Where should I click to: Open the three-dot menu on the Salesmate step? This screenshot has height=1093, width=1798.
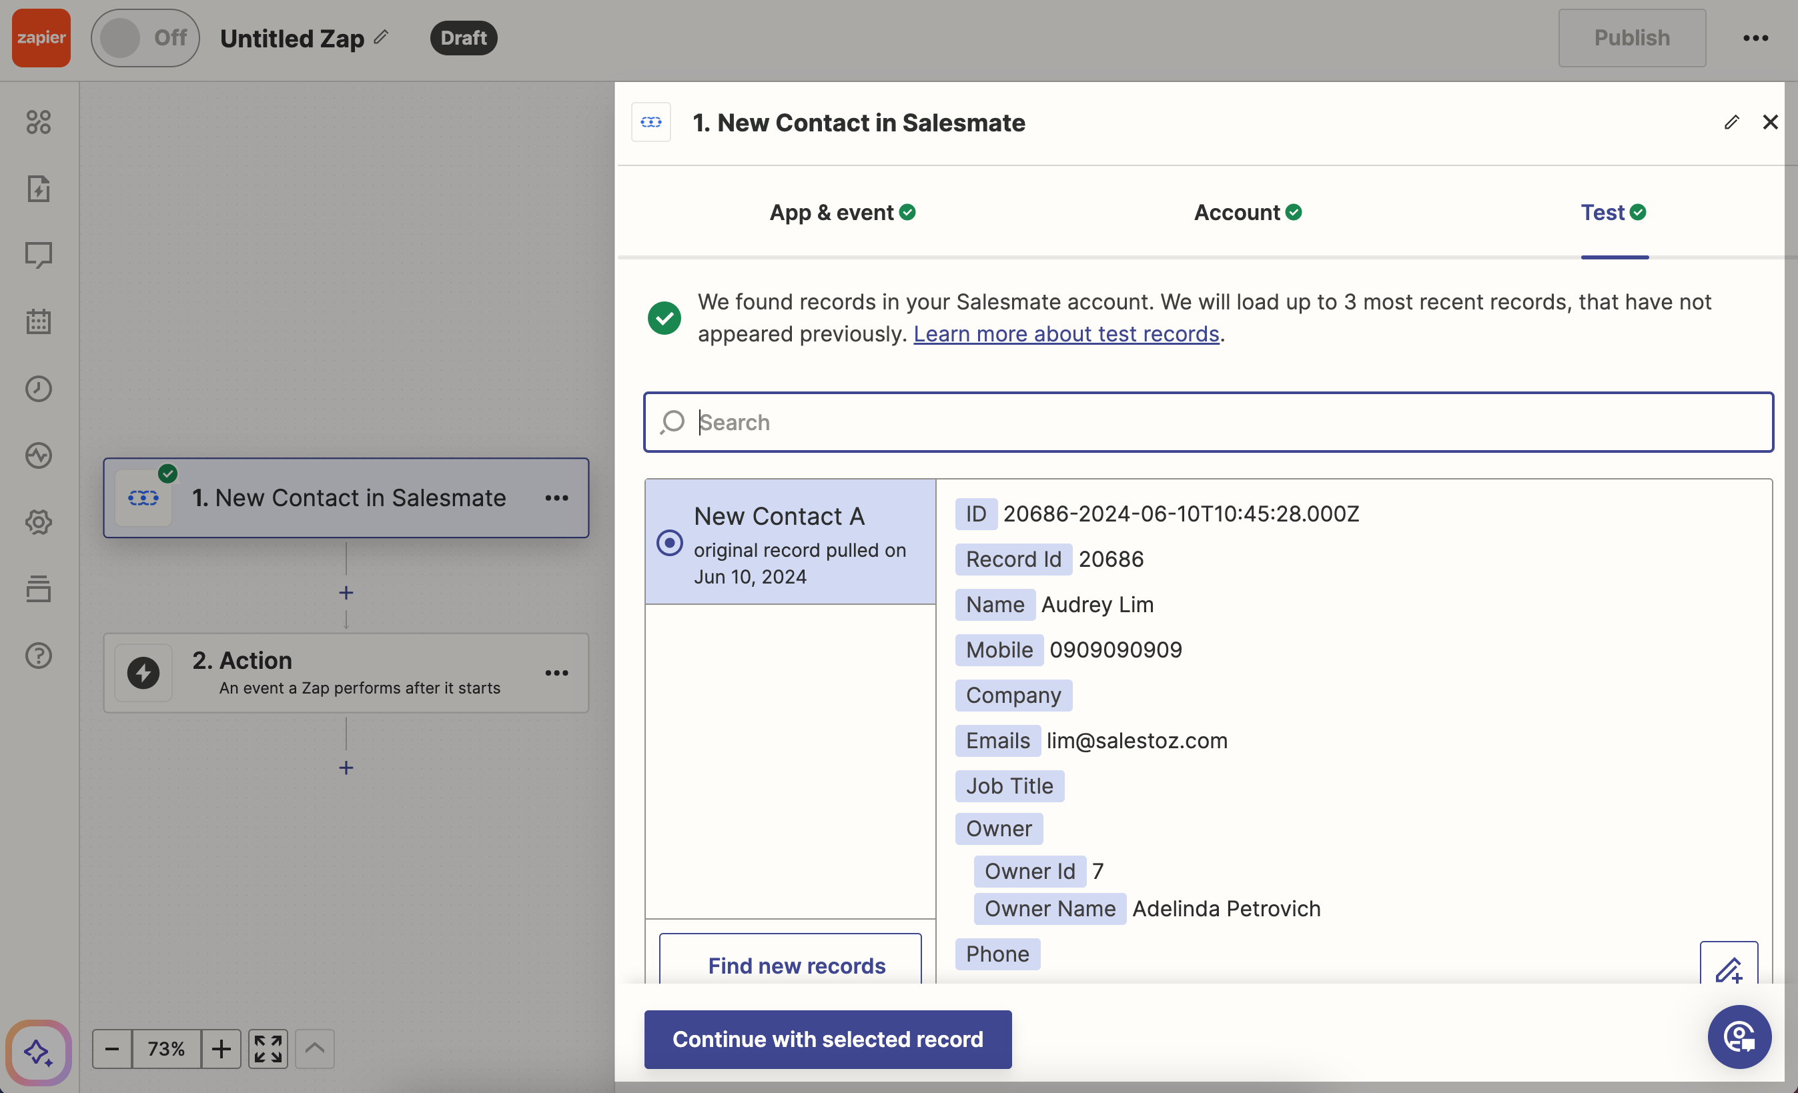point(556,498)
